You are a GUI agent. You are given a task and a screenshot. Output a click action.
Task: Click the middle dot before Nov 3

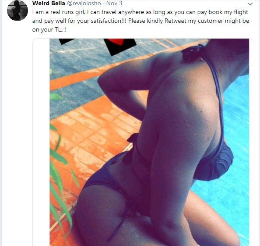click(x=104, y=4)
